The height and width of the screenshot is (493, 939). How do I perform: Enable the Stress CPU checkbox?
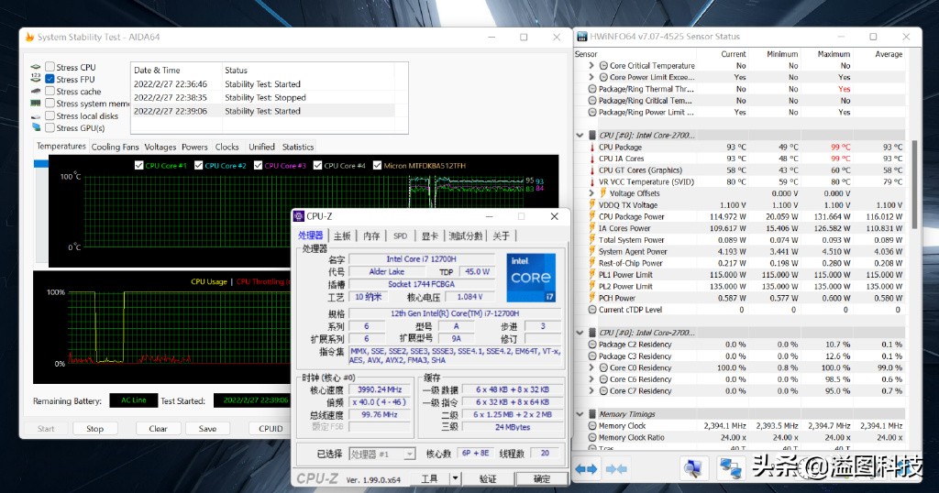50,68
